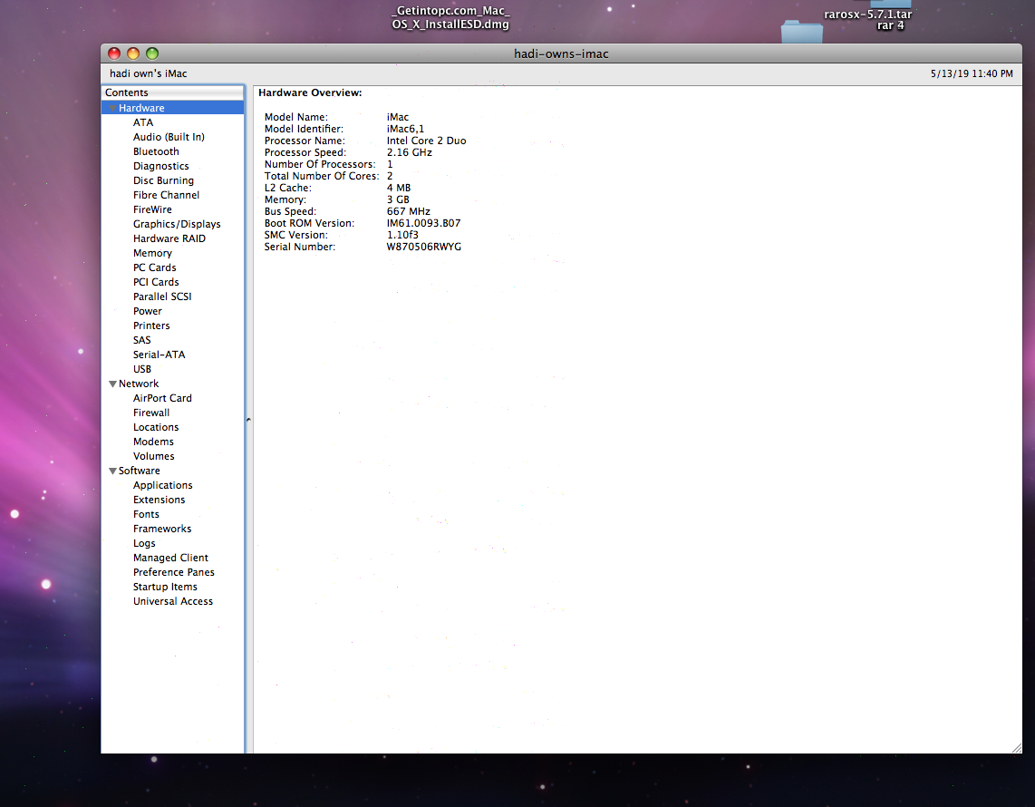The height and width of the screenshot is (807, 1035).
Task: Select Extensions in the Software list
Action: coord(160,500)
